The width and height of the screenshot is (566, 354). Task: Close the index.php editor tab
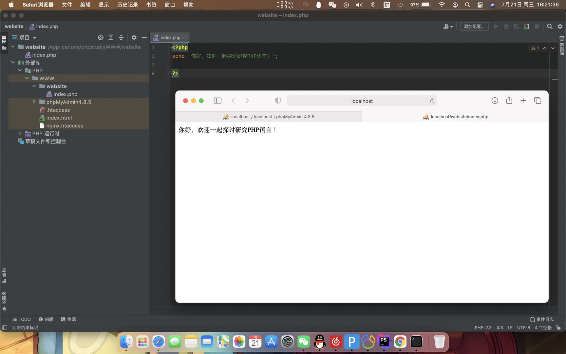point(185,37)
